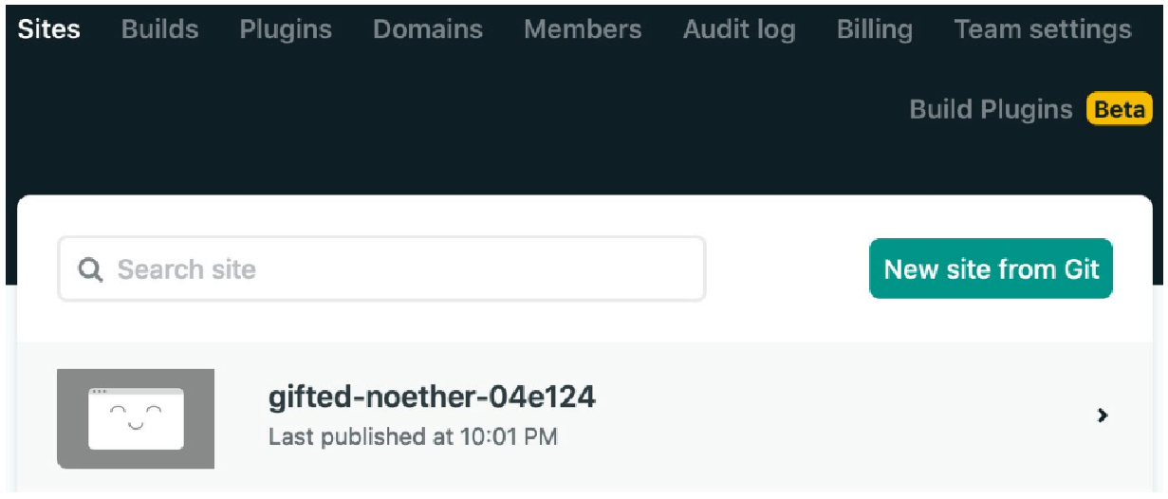Go to the Plugins tab

pyautogui.click(x=286, y=29)
